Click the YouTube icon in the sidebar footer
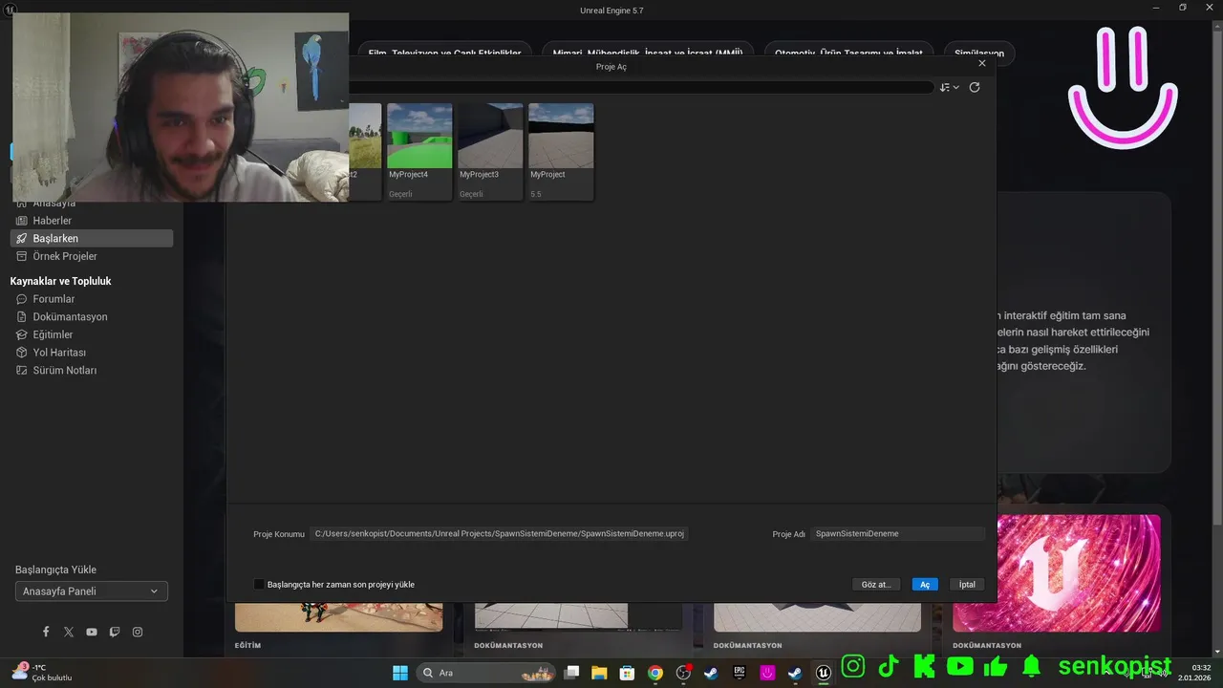The width and height of the screenshot is (1223, 688). point(92,632)
